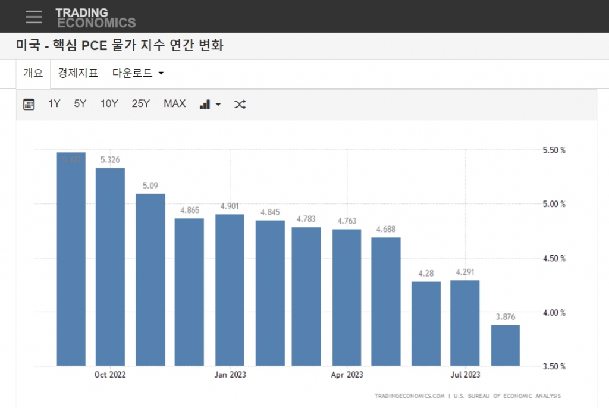This screenshot has height=408, width=609.
Task: Select the 10Y time range
Action: click(x=109, y=104)
